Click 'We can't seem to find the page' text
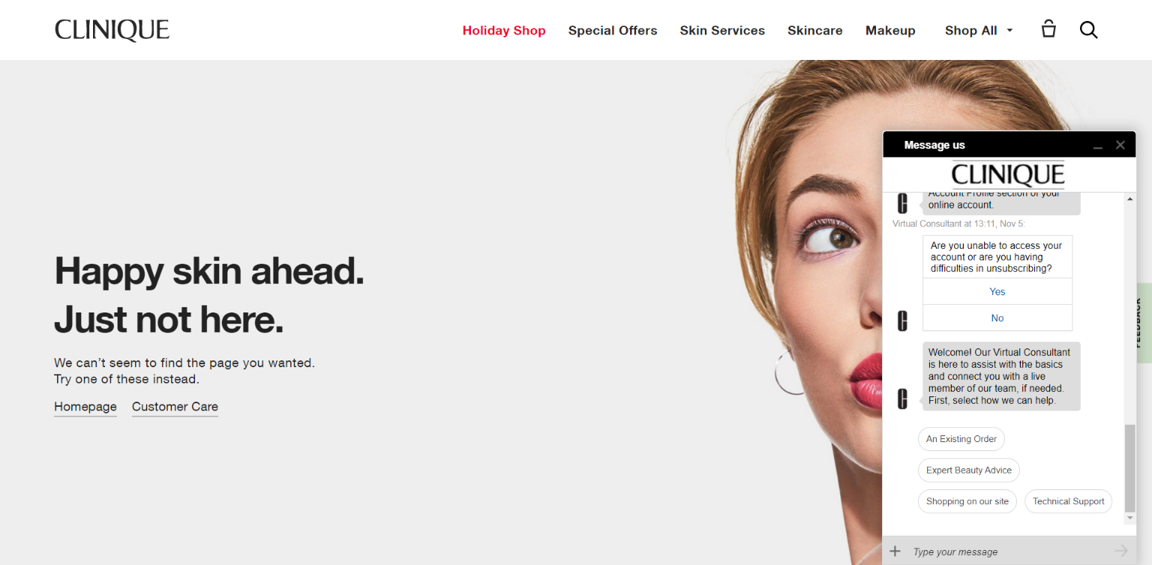Image resolution: width=1152 pixels, height=565 pixels. tap(184, 363)
